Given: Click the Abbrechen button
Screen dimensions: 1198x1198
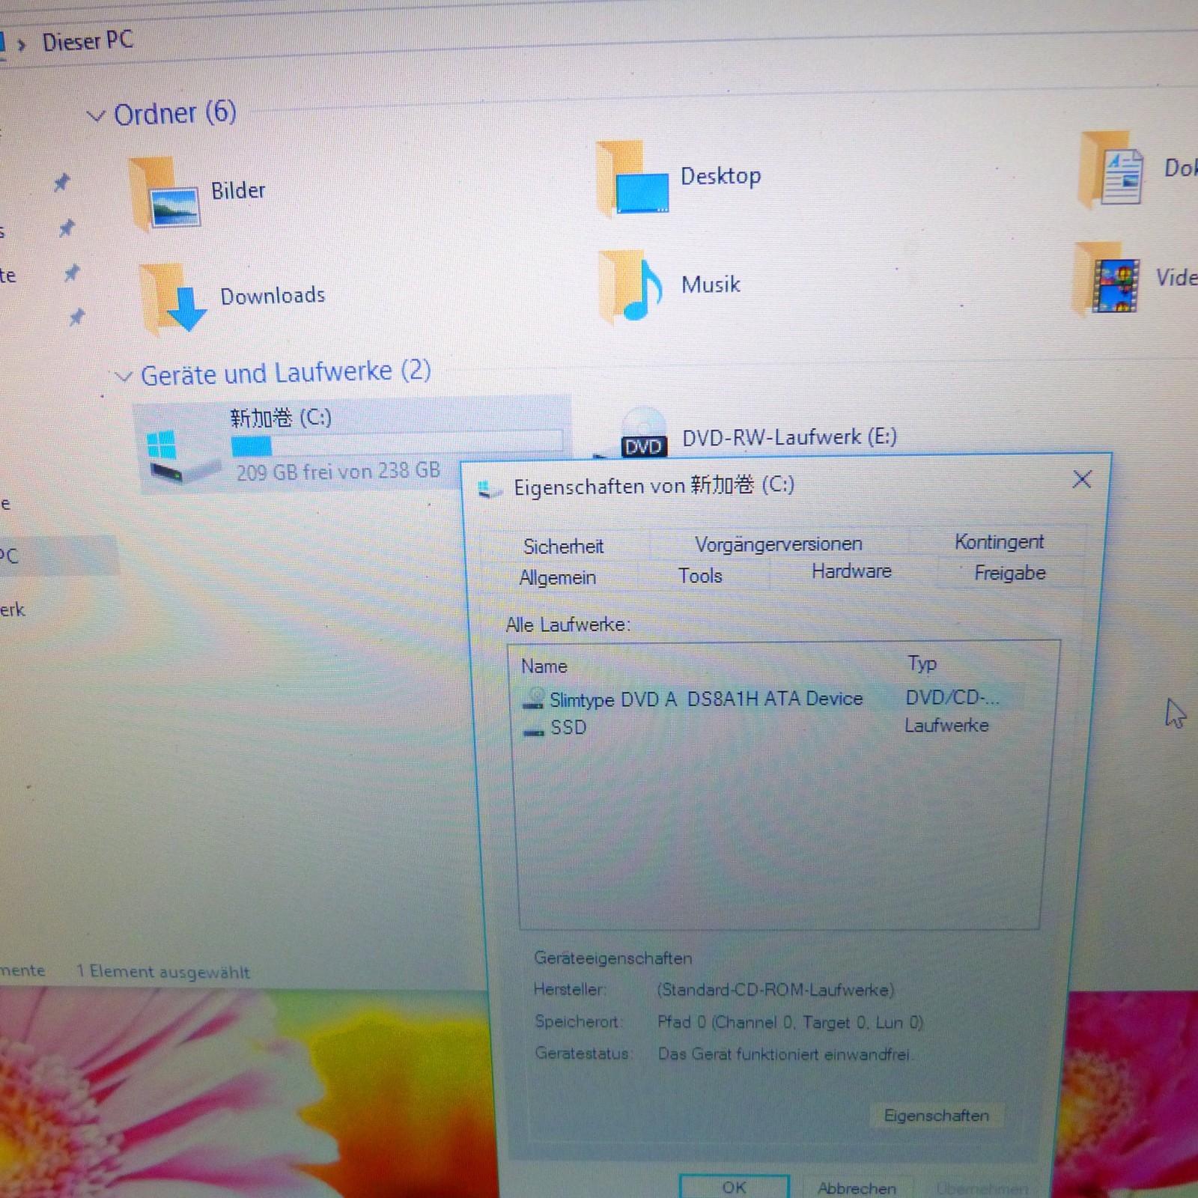Looking at the screenshot, I should 857,1188.
